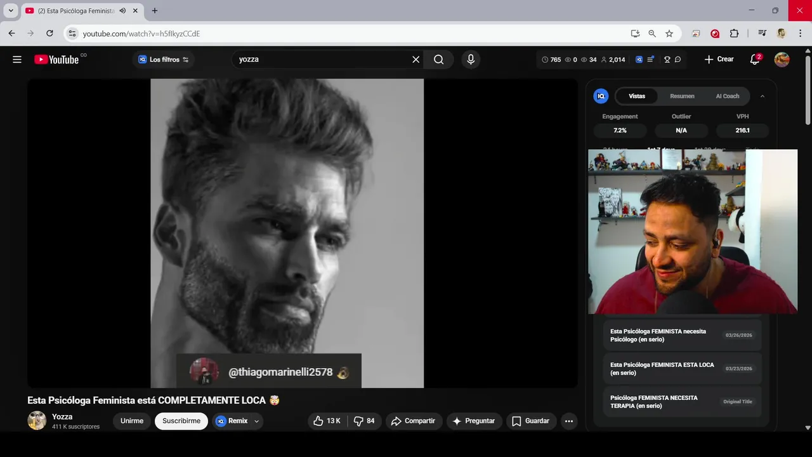Image resolution: width=812 pixels, height=457 pixels.
Task: Toggle the Los filtros button
Action: click(164, 59)
